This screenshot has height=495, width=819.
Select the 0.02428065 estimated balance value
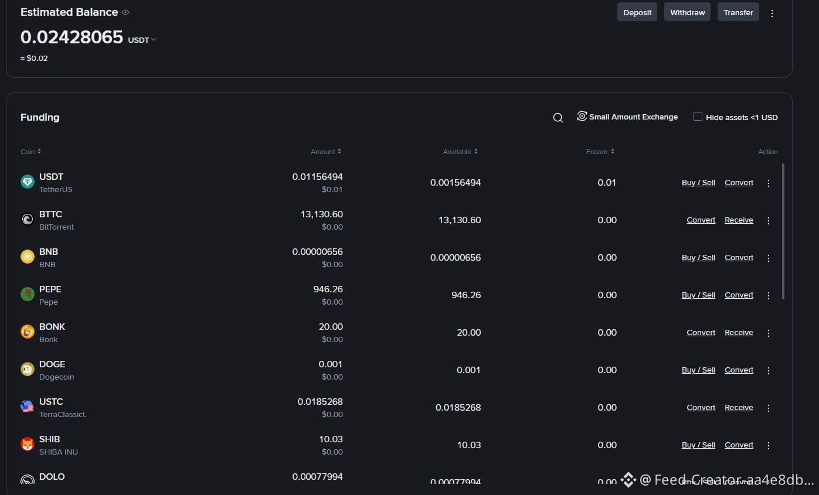pyautogui.click(x=72, y=38)
